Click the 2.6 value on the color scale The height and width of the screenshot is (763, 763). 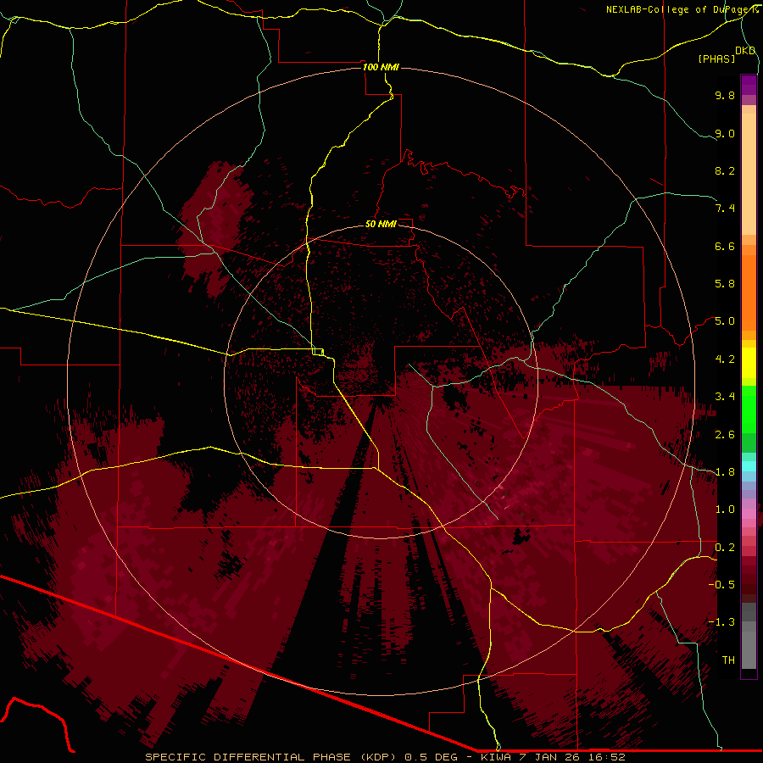click(x=725, y=435)
